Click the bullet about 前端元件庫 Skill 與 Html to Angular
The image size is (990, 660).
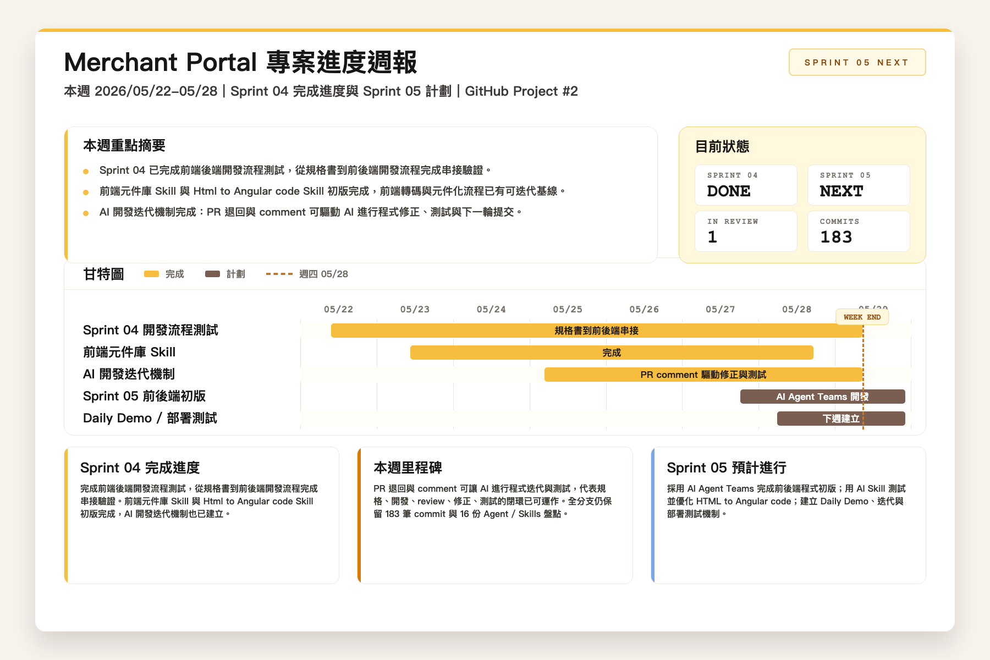[x=332, y=191]
